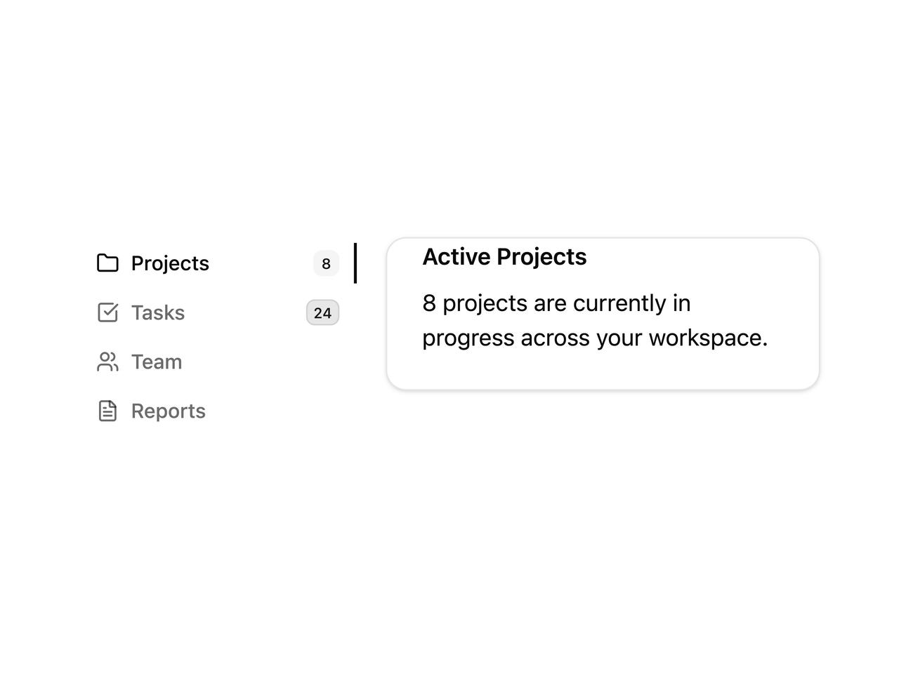The height and width of the screenshot is (674, 899).
Task: Click the Active Projects card panel
Action: point(603,314)
